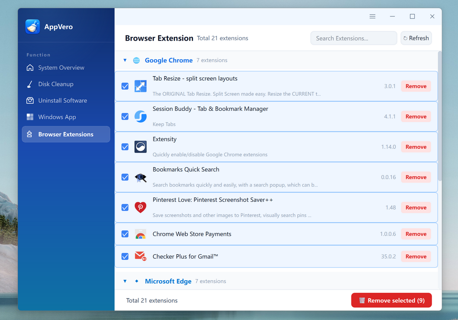Viewport: 458px width, 320px height.
Task: Click the Disk Cleanup broom icon
Action: 30,84
